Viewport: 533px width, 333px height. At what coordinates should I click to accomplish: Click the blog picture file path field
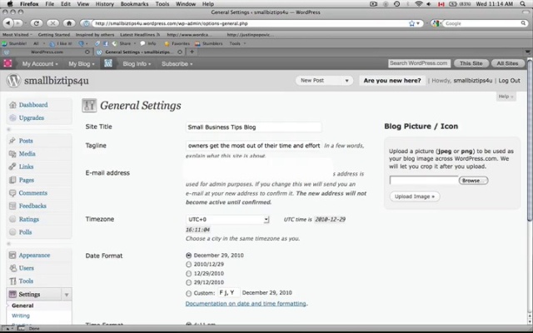(424, 181)
